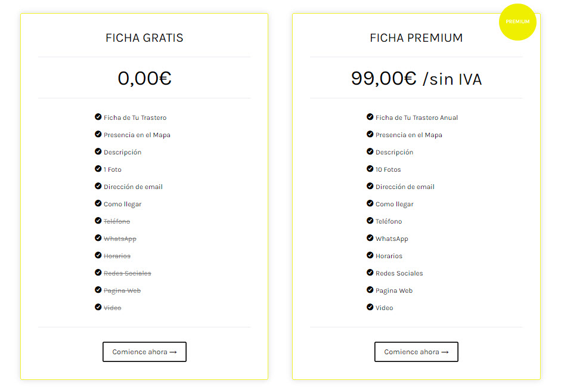Open the Como llegar link in premium column
561x390 pixels.
tap(394, 203)
